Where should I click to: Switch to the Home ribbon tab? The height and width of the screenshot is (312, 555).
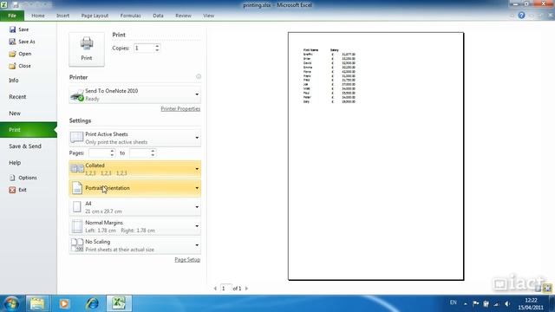pos(38,16)
